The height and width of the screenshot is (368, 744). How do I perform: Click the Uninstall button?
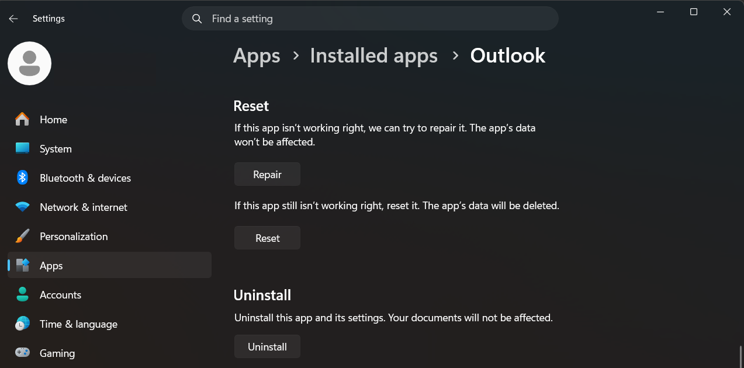267,346
